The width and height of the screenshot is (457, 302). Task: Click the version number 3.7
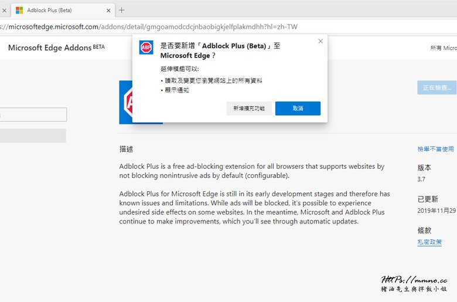pos(421,179)
